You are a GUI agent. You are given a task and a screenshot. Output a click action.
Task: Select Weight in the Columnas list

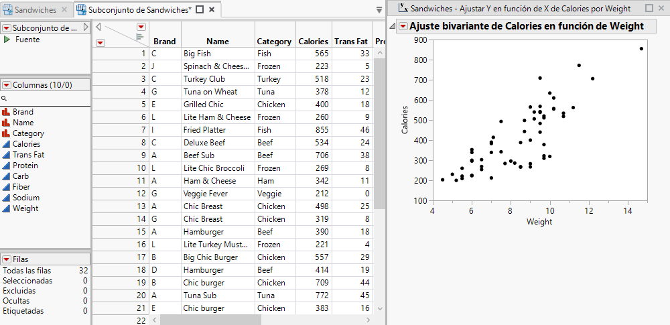25,208
